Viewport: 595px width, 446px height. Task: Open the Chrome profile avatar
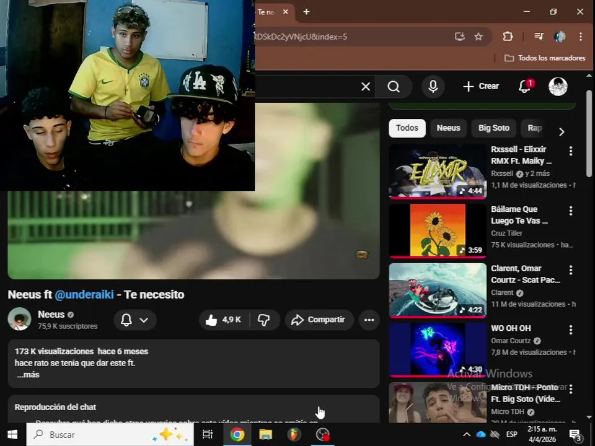[560, 37]
